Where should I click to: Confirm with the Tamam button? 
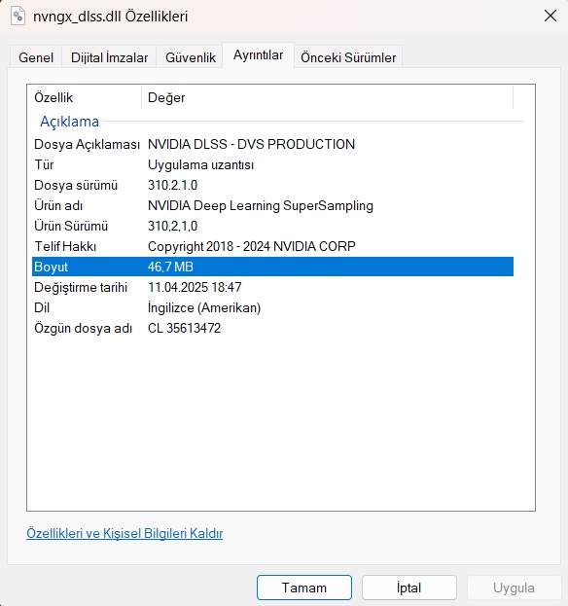304,588
